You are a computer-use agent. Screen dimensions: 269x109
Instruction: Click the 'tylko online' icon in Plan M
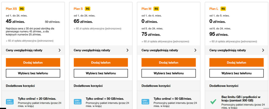[x=146, y=102]
